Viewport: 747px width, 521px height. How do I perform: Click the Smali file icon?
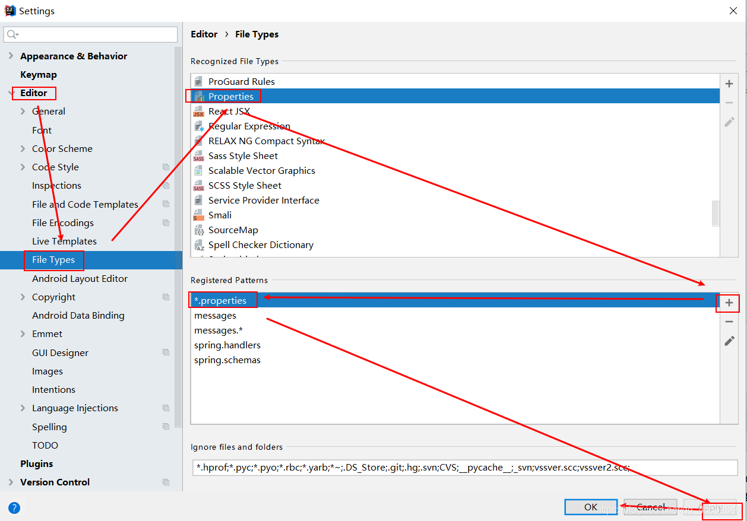199,215
